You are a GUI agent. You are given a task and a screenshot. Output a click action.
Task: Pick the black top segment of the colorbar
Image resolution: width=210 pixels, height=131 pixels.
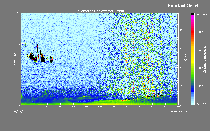coord(193,14)
